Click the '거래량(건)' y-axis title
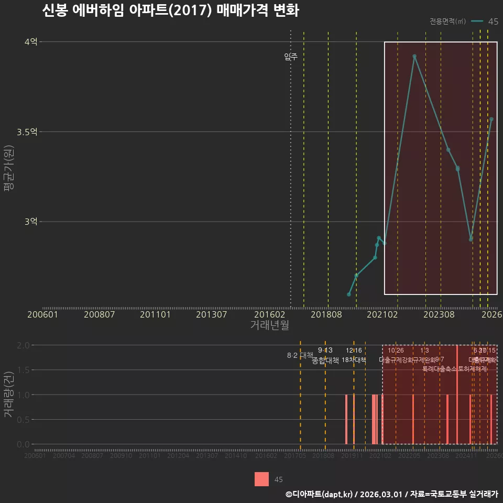Image resolution: width=503 pixels, height=503 pixels. [x=8, y=395]
